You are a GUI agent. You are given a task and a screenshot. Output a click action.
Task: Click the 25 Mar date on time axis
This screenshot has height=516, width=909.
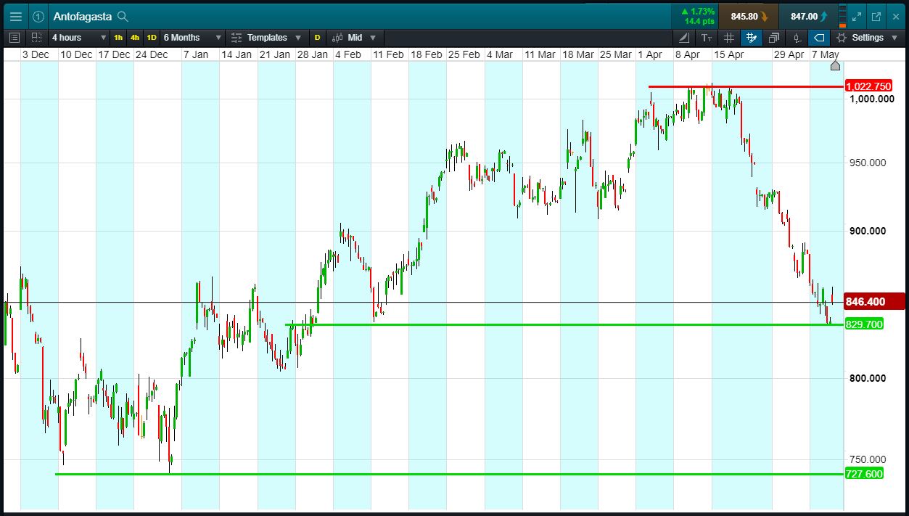click(x=615, y=54)
